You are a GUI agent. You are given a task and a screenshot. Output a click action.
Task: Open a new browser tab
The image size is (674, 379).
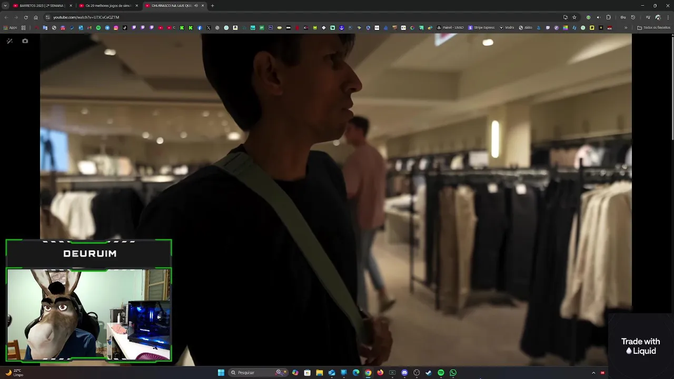point(212,6)
